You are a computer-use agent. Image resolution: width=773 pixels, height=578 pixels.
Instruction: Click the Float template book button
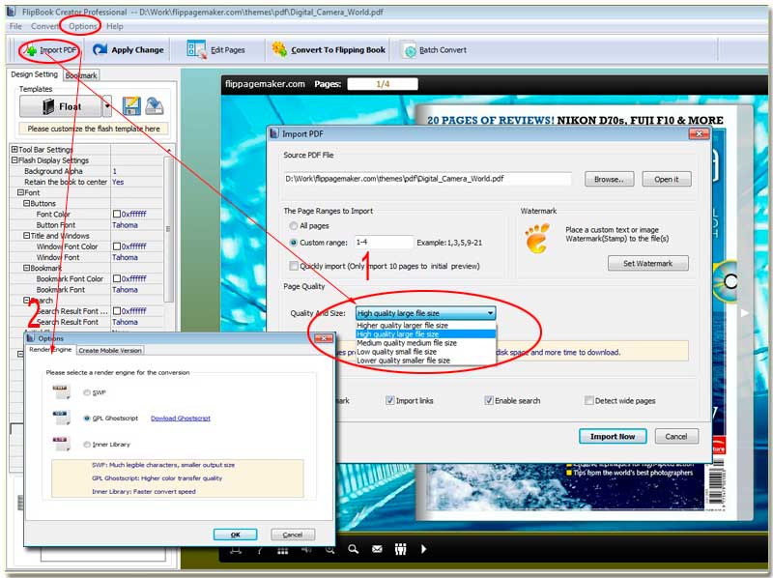(60, 106)
